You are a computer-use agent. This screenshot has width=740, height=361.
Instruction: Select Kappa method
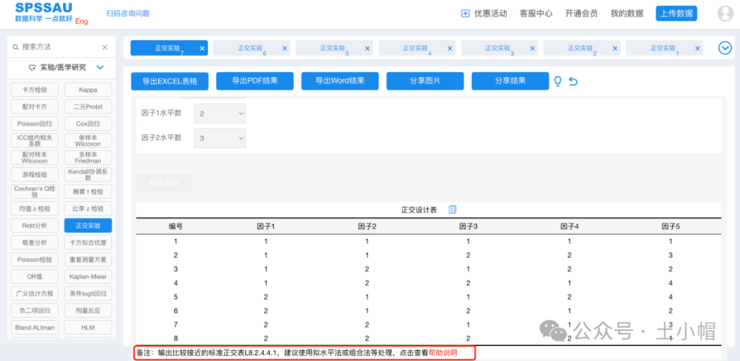tap(88, 90)
